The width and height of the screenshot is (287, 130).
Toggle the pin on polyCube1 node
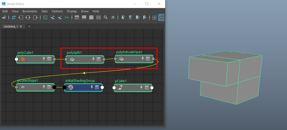pos(44,59)
